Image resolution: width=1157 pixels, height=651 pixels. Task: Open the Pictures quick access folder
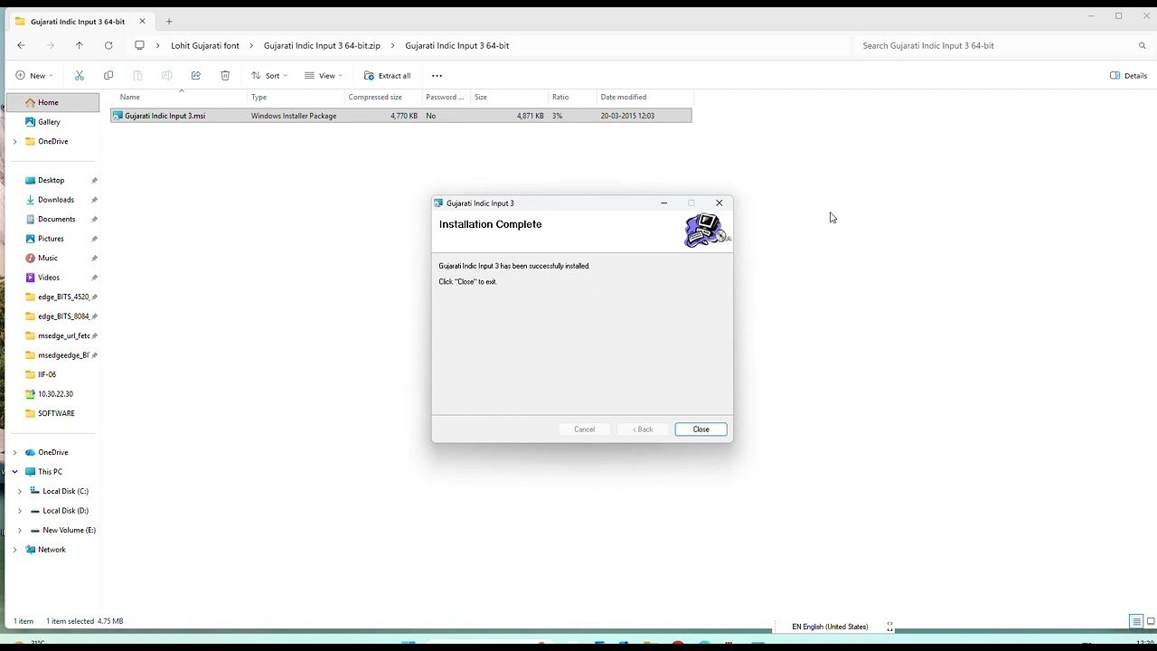click(x=51, y=239)
